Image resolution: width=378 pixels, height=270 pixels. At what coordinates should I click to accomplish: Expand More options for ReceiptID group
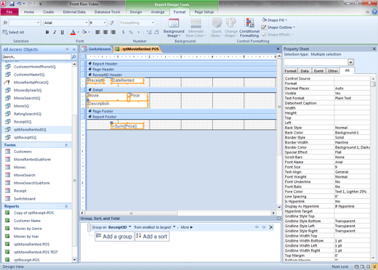[187, 227]
